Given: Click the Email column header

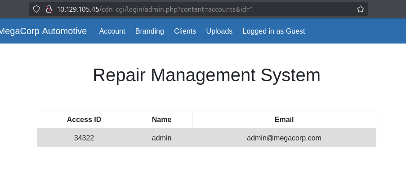Looking at the screenshot, I should tap(284, 119).
